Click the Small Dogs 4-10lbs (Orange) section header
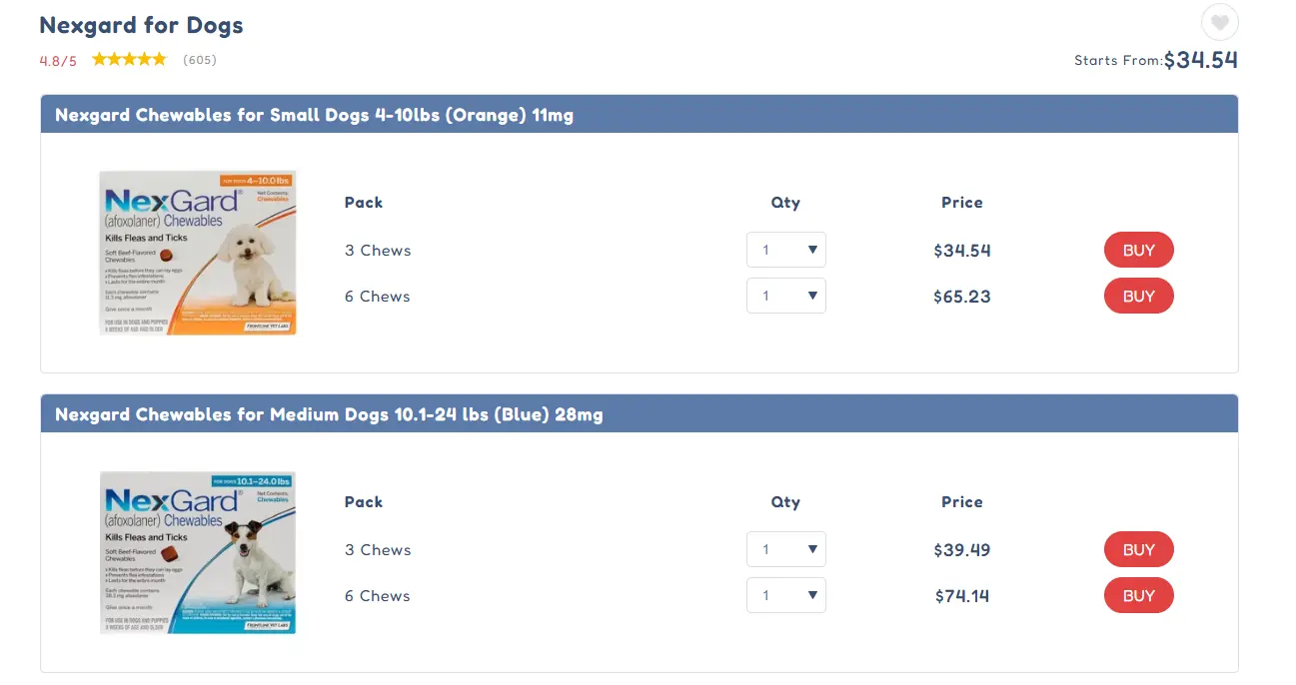Viewport: 1296px width, 685px height. [x=314, y=115]
